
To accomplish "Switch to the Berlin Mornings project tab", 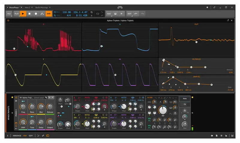I will pos(42,7).
